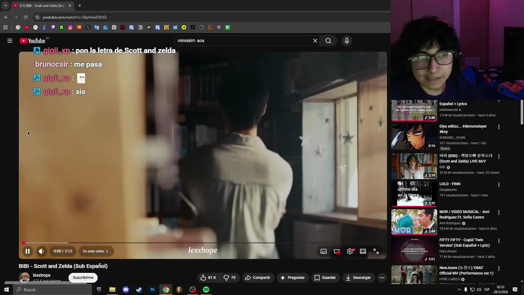Select the 'BIBI - Scott and Zelda' tab
Viewport: 524px width, 295px height.
pos(42,6)
